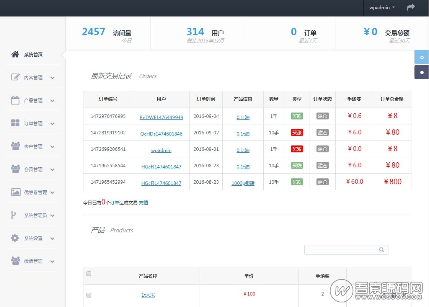Click the grid icon for 订单管理
The image size is (429, 307).
(x=15, y=123)
